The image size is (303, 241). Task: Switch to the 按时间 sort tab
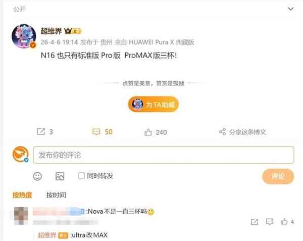pyautogui.click(x=56, y=195)
